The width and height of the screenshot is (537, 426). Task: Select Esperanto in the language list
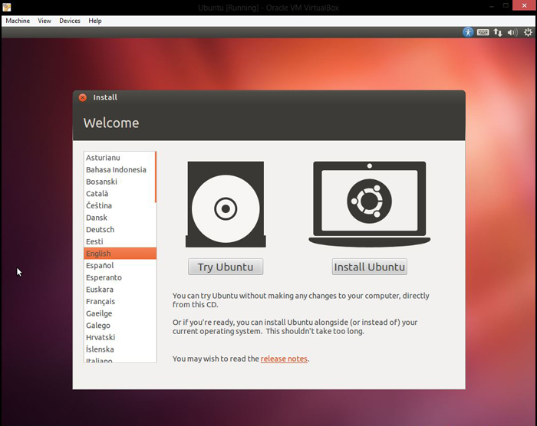click(119, 277)
